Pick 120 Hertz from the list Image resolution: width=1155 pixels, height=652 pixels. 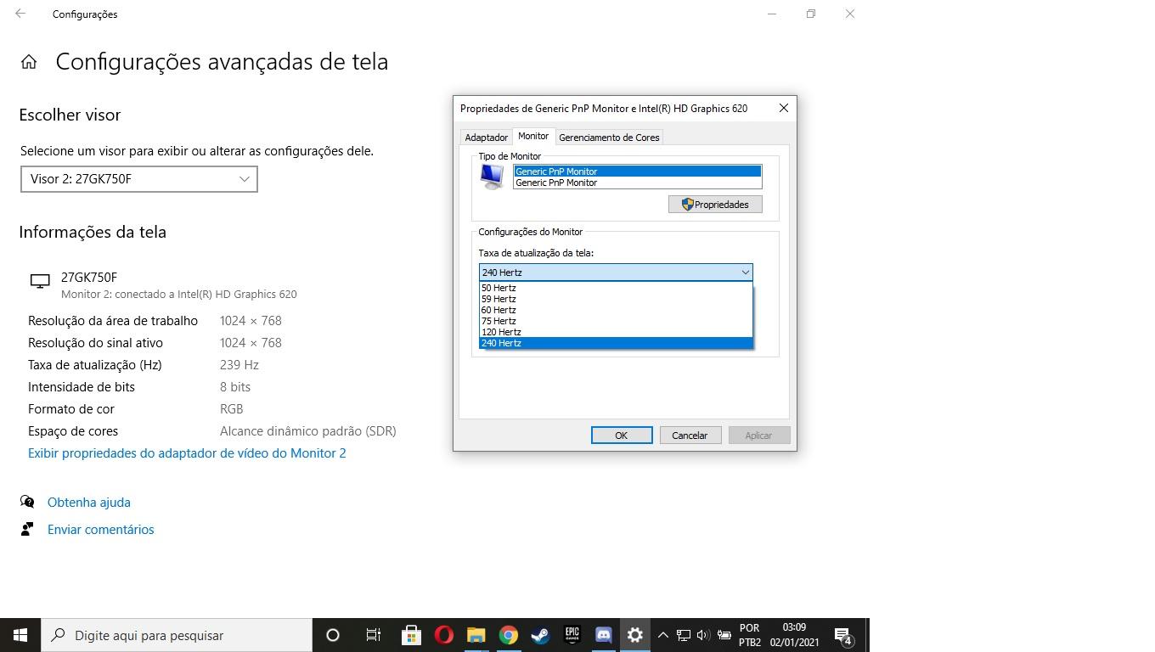616,332
